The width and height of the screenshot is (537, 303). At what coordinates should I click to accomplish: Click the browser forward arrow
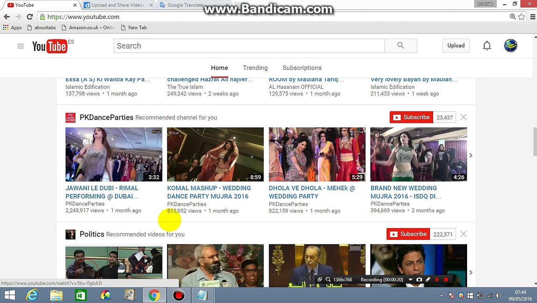[18, 17]
